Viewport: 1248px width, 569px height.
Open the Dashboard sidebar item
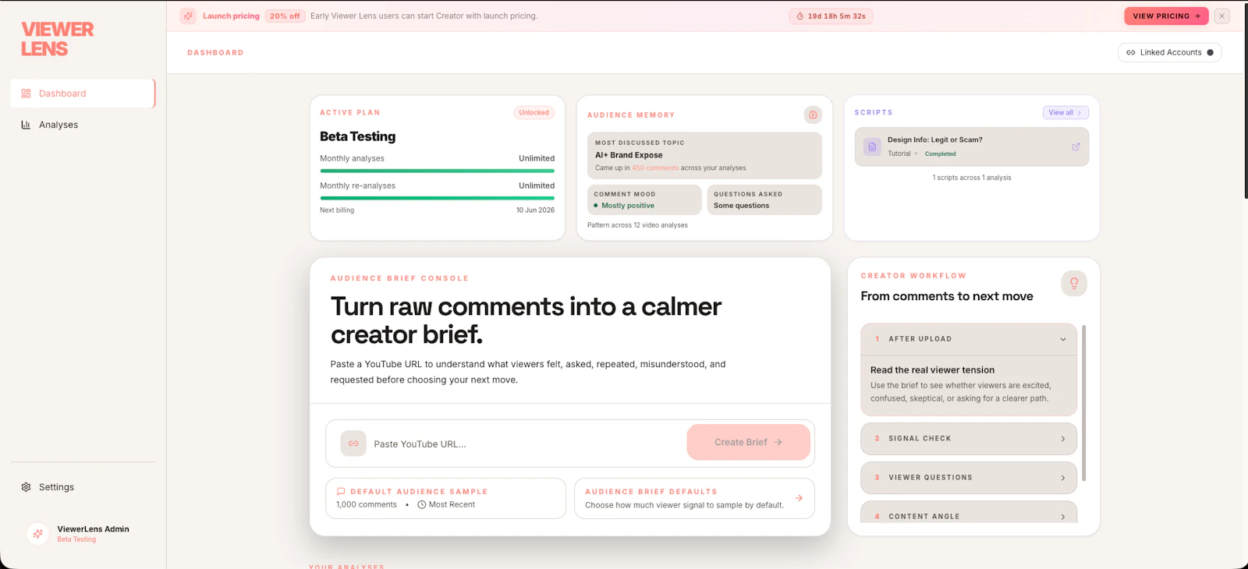tap(83, 94)
